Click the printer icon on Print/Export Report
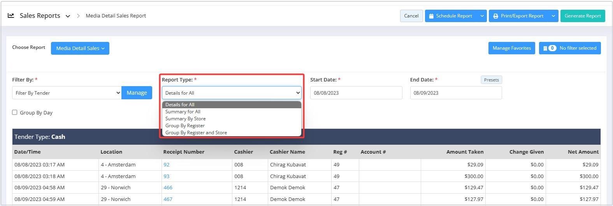The image size is (613, 206). pos(495,16)
